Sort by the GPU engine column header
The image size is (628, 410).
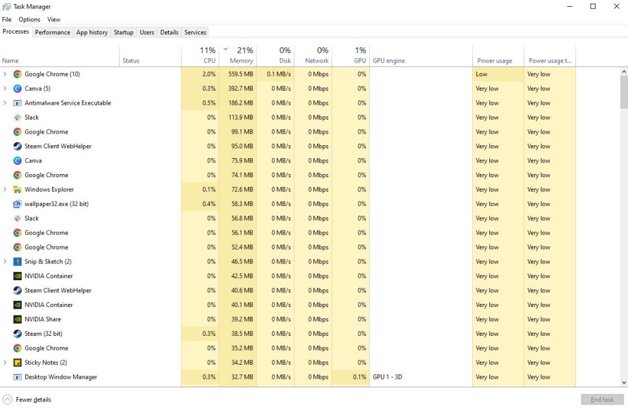pos(421,55)
